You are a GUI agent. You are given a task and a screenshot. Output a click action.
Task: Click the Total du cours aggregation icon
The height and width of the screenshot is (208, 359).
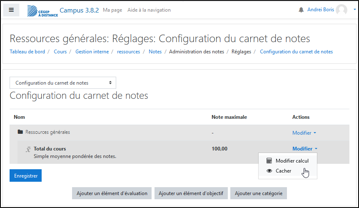[x=28, y=149]
